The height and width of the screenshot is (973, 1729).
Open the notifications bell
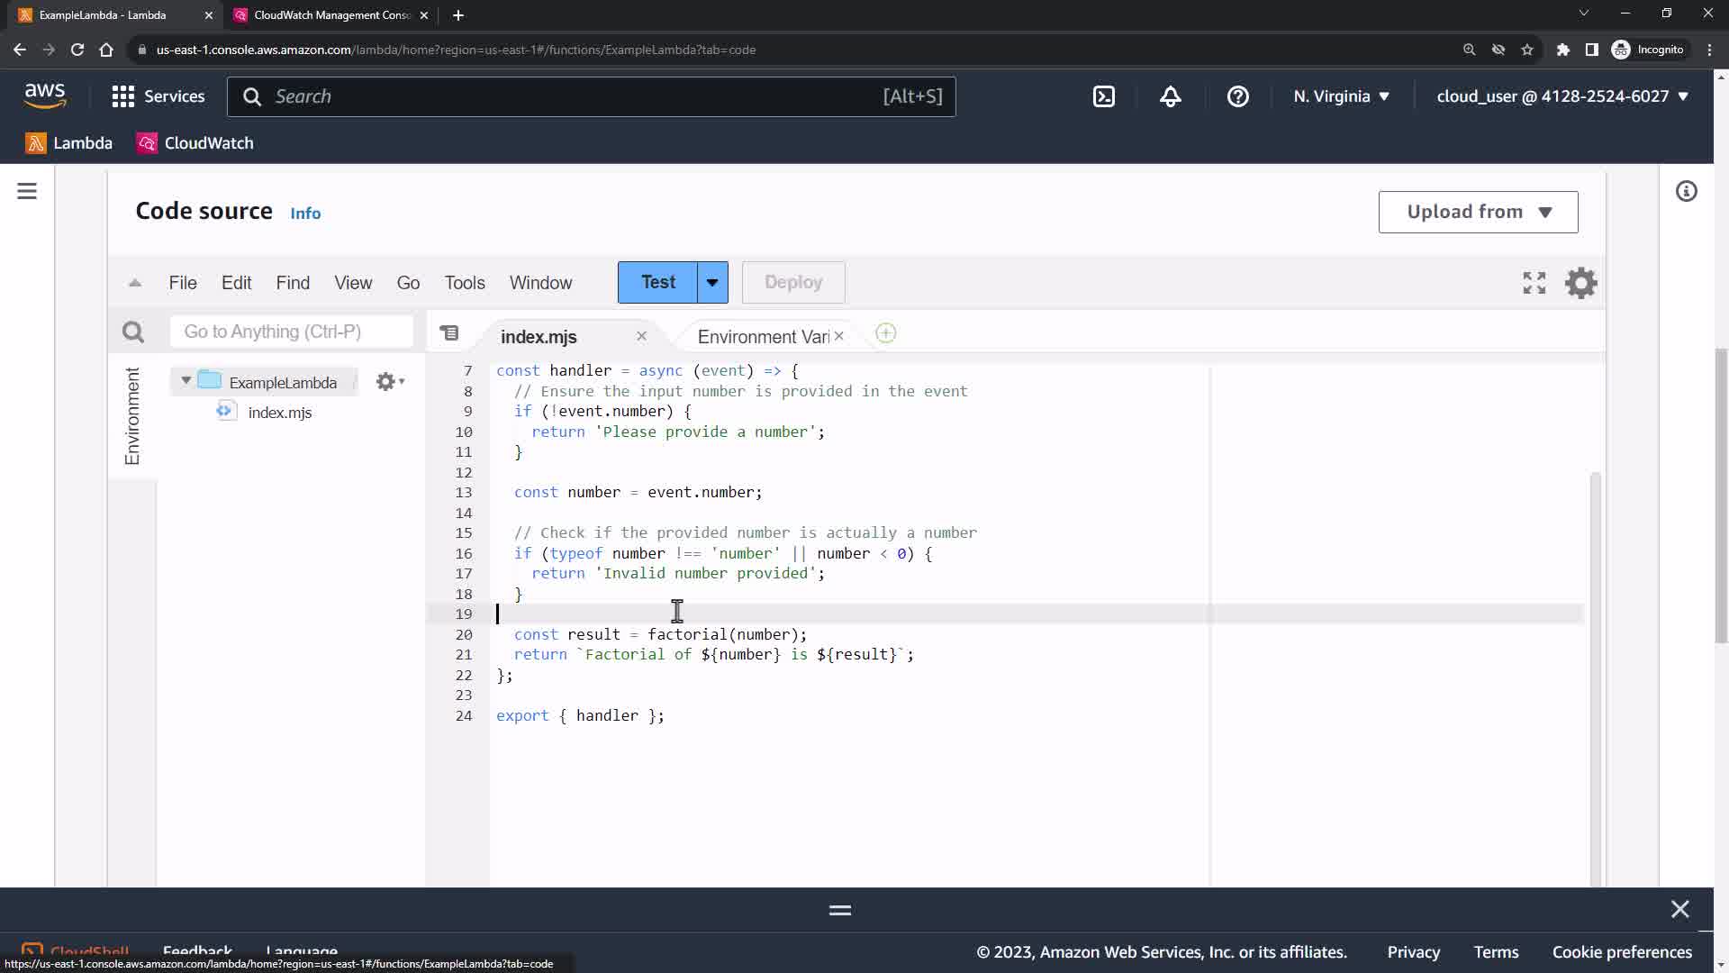click(x=1170, y=96)
